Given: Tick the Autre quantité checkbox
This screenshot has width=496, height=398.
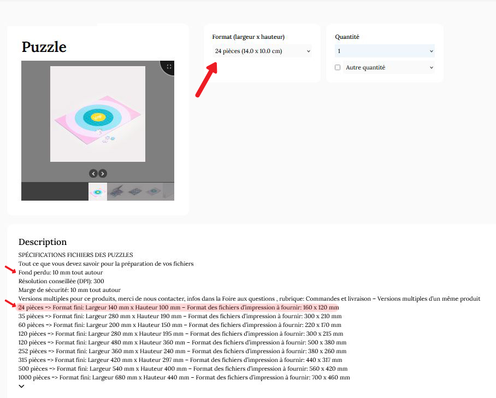Looking at the screenshot, I should [x=338, y=67].
